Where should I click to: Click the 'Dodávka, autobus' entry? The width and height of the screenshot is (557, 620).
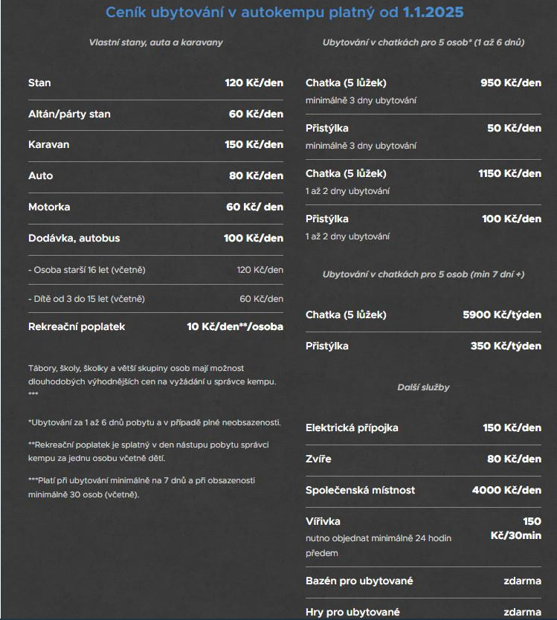point(74,238)
